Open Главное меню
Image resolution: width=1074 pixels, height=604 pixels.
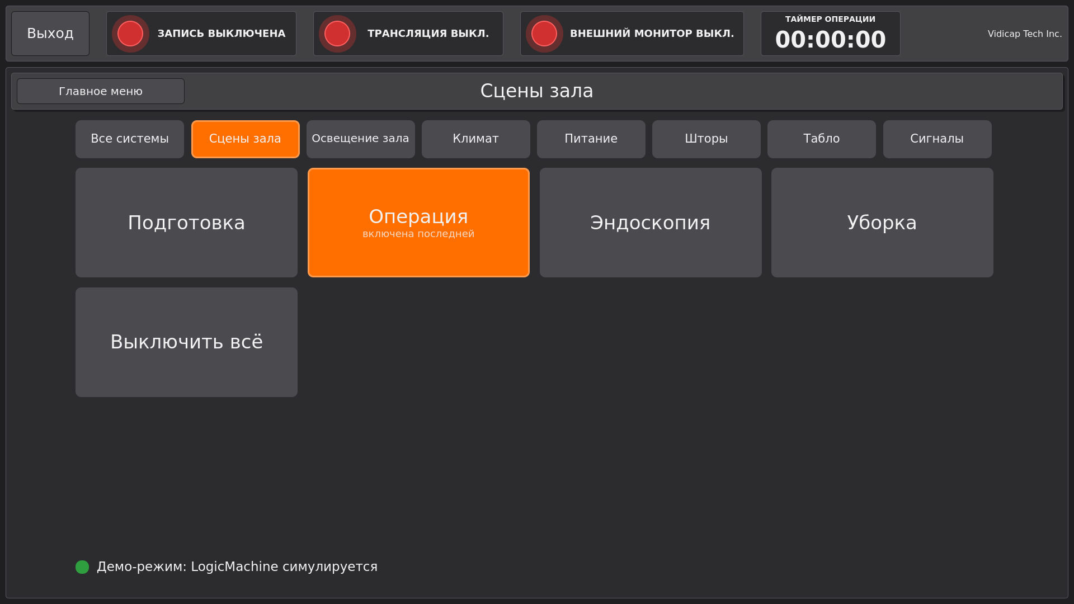pos(101,91)
